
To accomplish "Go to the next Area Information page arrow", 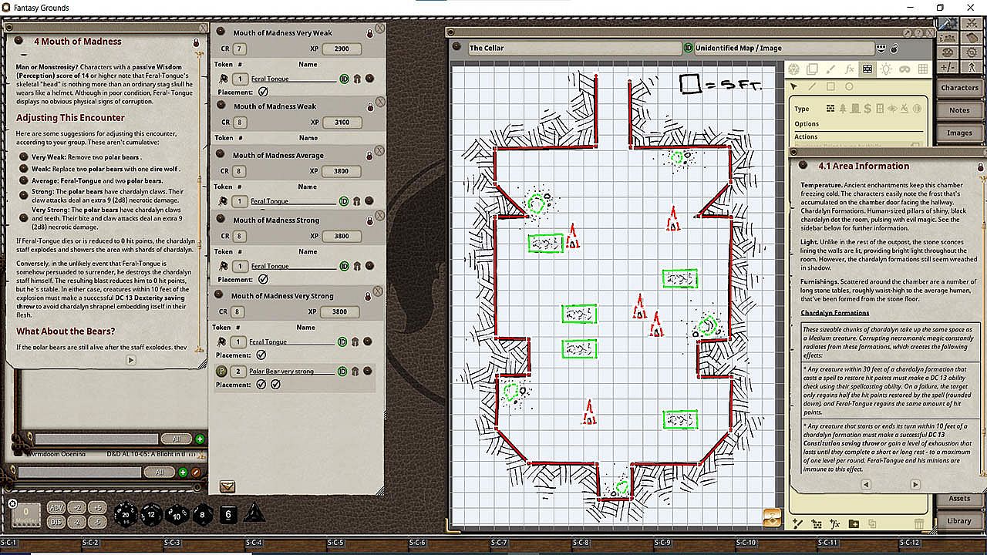I will click(x=915, y=485).
